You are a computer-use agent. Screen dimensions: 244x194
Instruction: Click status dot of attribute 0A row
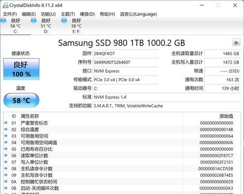(x=6, y=181)
